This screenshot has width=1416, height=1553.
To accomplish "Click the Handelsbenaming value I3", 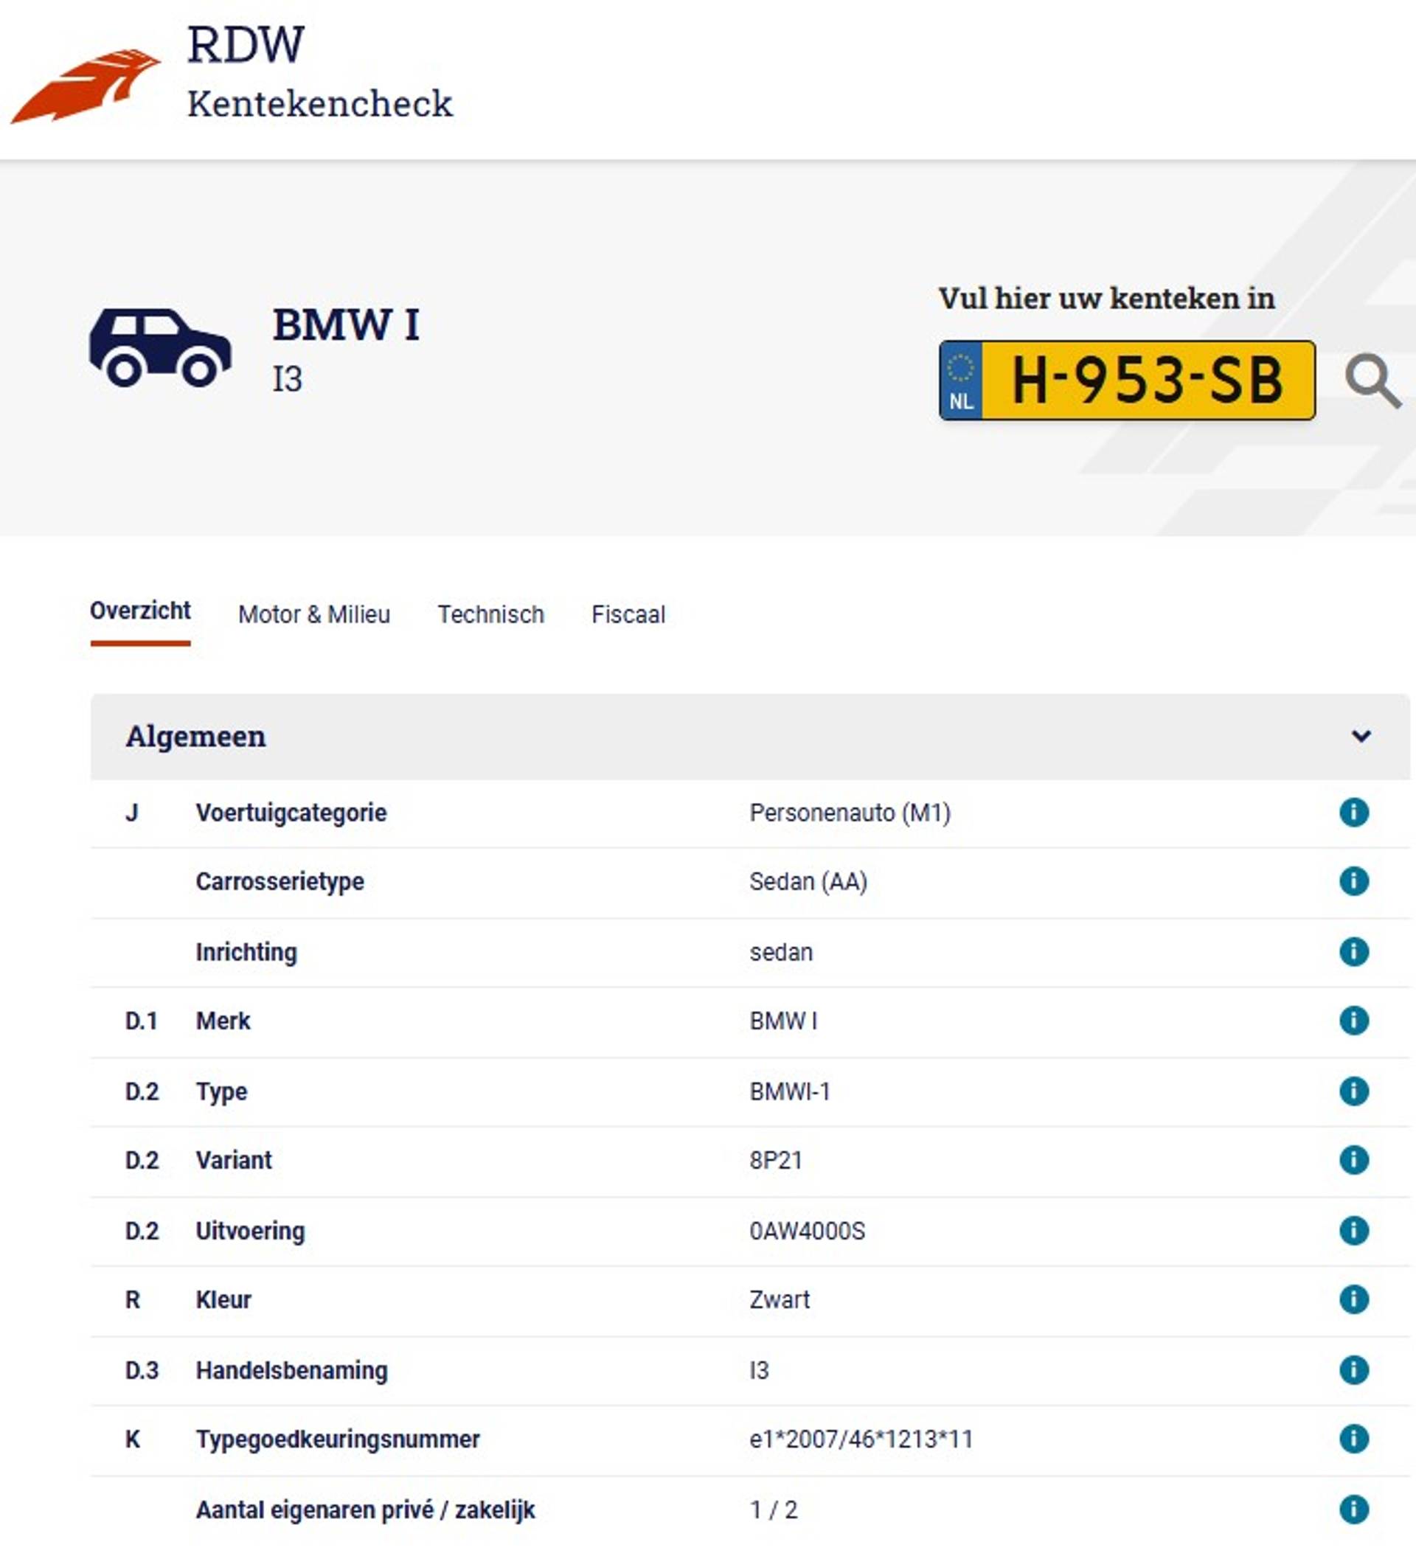I will tap(759, 1370).
